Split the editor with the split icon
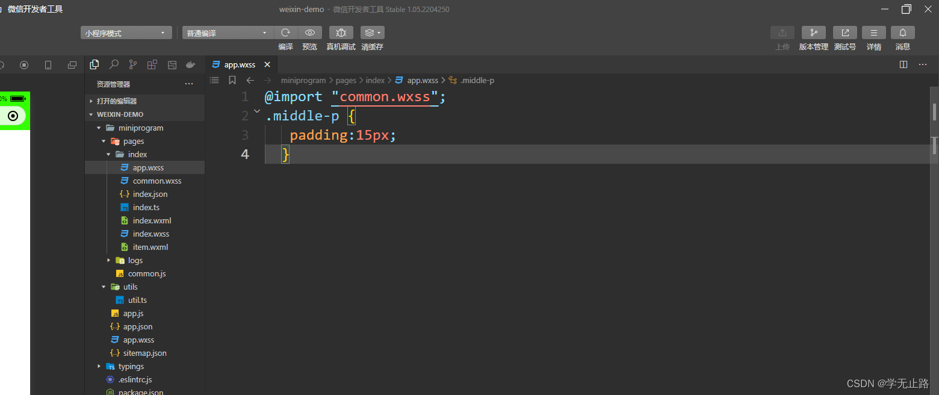This screenshot has width=939, height=395. (903, 64)
